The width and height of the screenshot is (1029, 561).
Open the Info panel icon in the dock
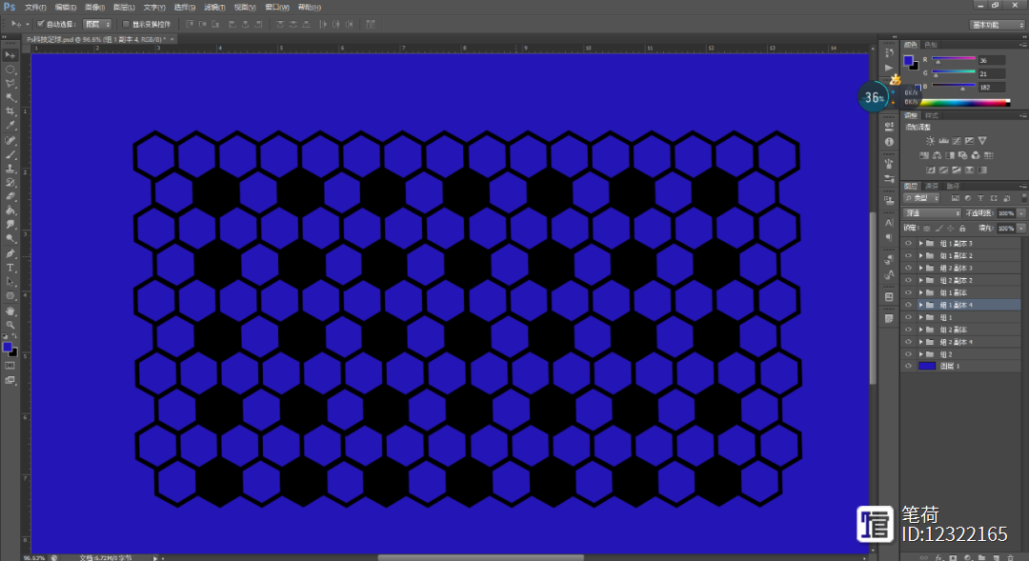(889, 142)
